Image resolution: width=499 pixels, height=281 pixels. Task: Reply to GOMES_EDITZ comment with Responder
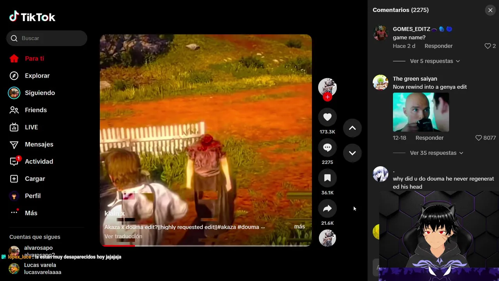coord(439,46)
